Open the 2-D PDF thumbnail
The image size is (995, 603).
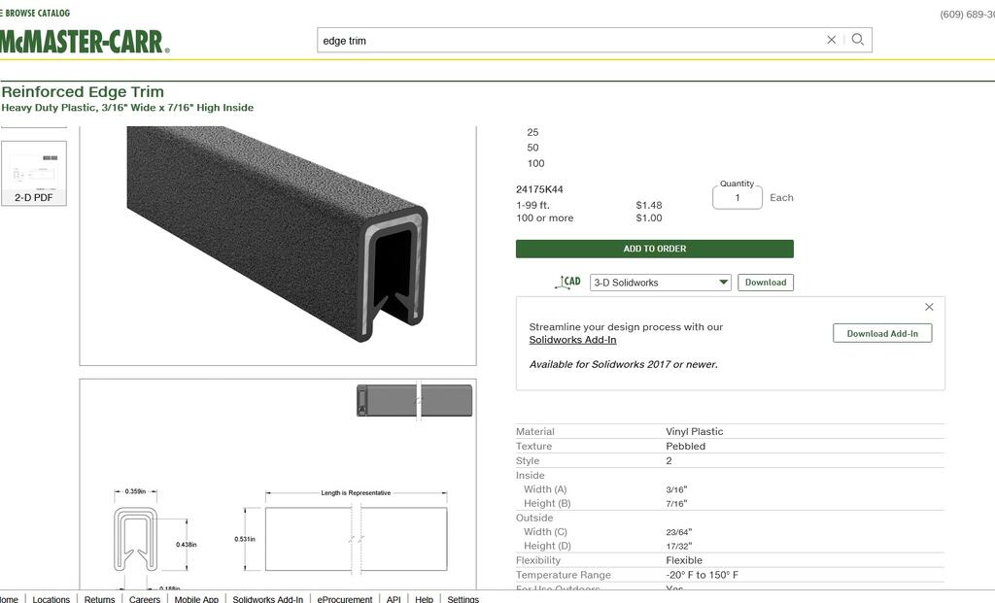point(34,173)
